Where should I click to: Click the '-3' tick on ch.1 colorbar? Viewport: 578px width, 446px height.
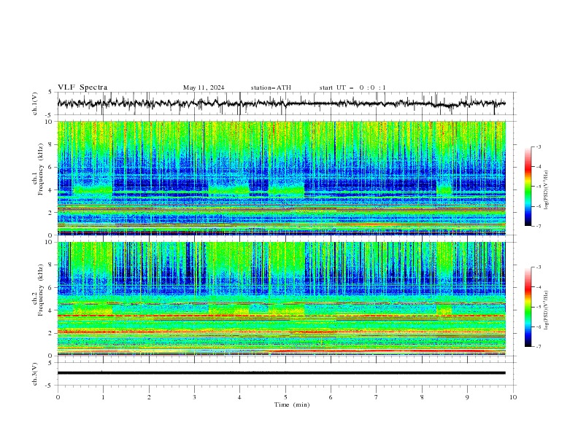pos(539,146)
